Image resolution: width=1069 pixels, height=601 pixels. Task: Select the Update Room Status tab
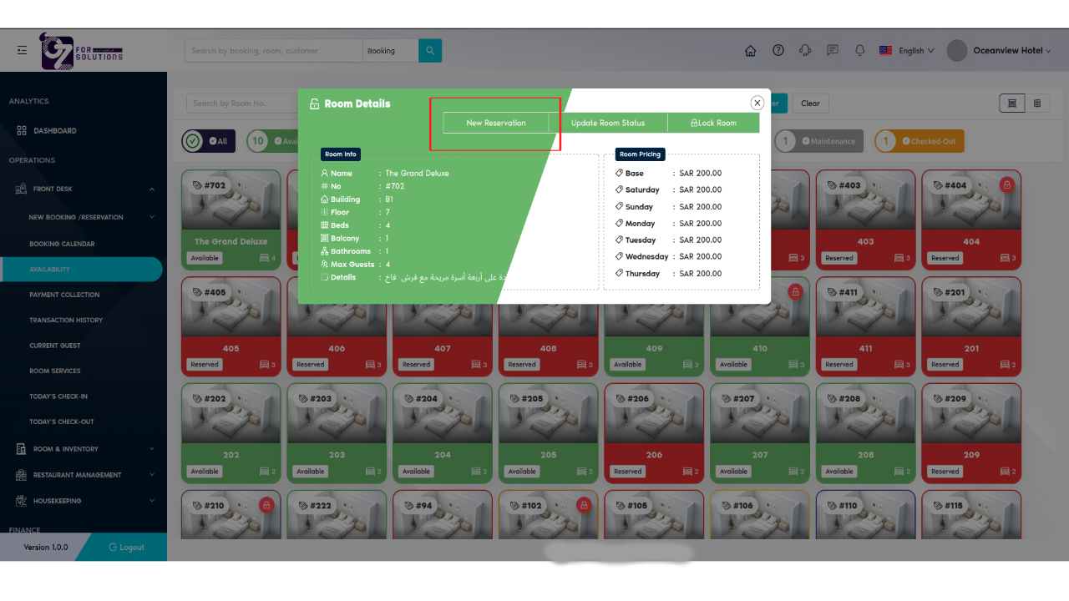[x=608, y=124]
